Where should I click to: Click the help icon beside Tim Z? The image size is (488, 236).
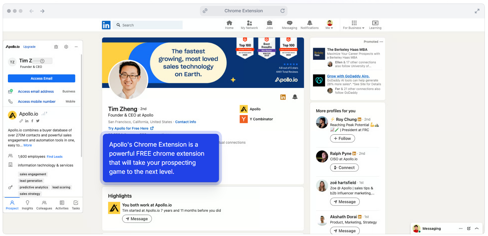[42, 61]
